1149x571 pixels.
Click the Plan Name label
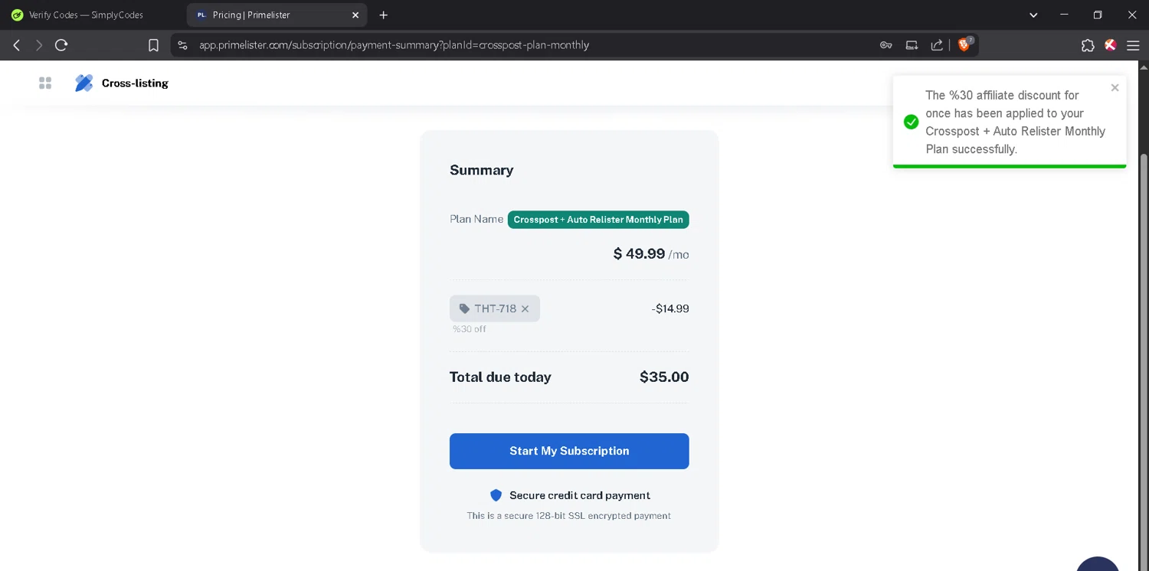click(476, 219)
